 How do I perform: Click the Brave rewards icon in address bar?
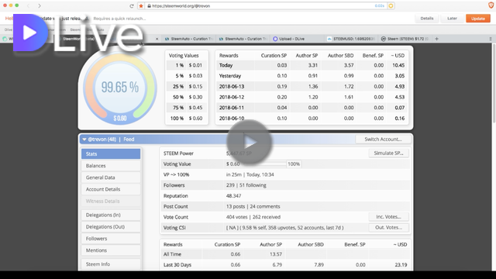391,6
